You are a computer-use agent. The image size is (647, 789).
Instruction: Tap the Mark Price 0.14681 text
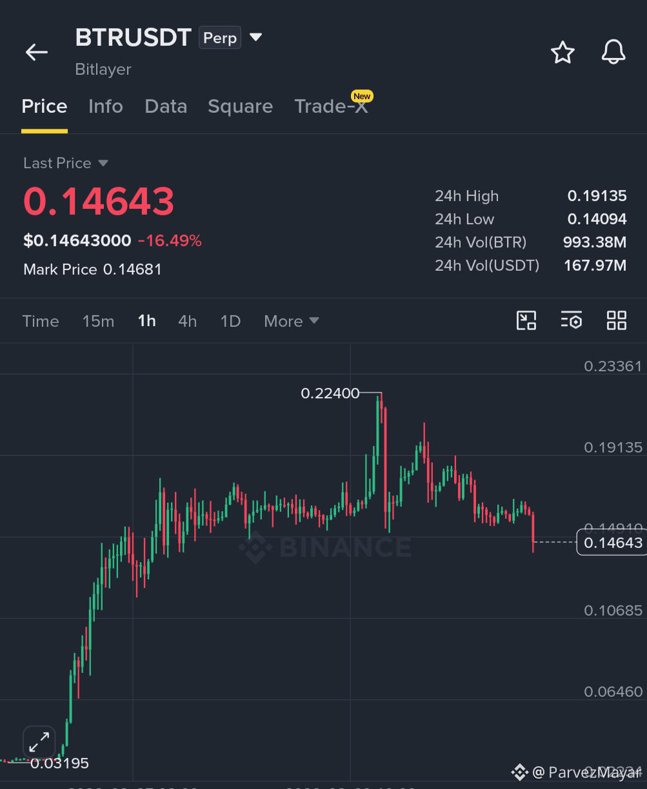[x=92, y=269]
